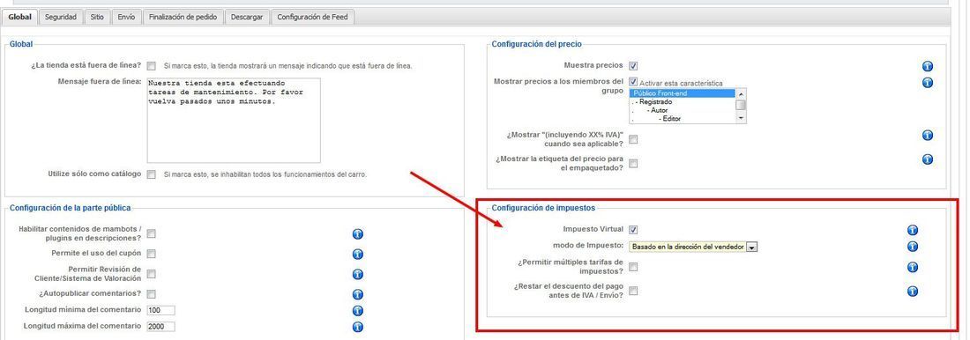Uncheck the Impuesto Virtual checkbox
The width and height of the screenshot is (970, 340).
[x=633, y=230]
